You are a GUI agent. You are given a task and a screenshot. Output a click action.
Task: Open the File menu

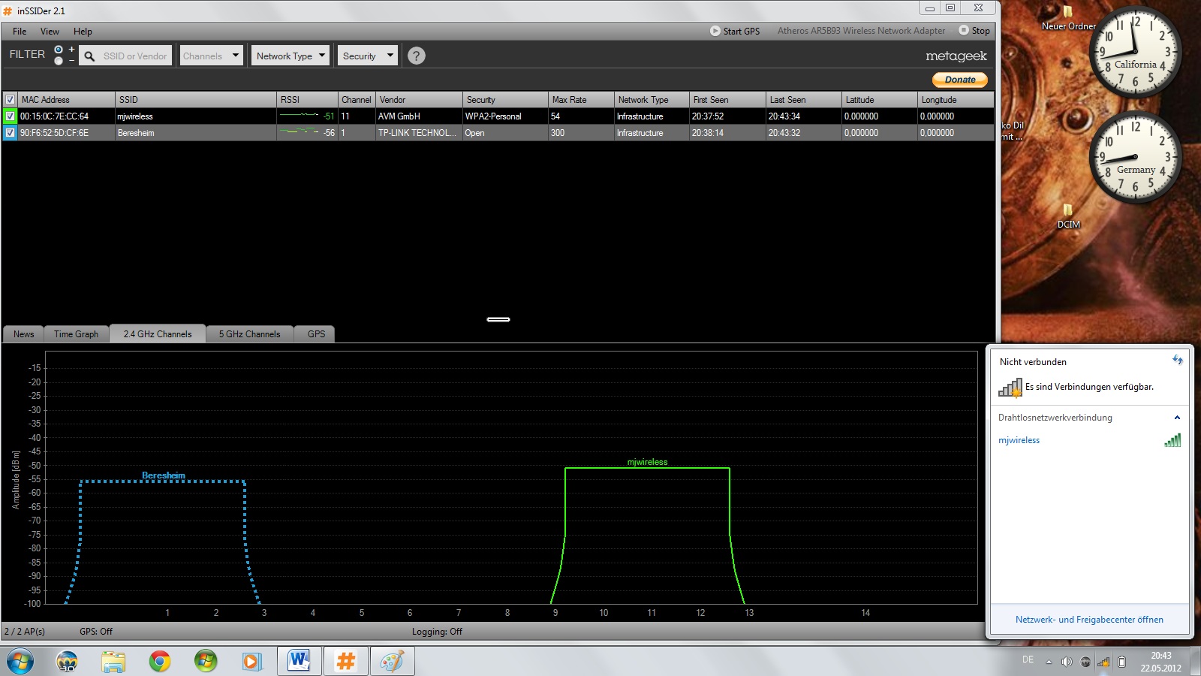(20, 32)
